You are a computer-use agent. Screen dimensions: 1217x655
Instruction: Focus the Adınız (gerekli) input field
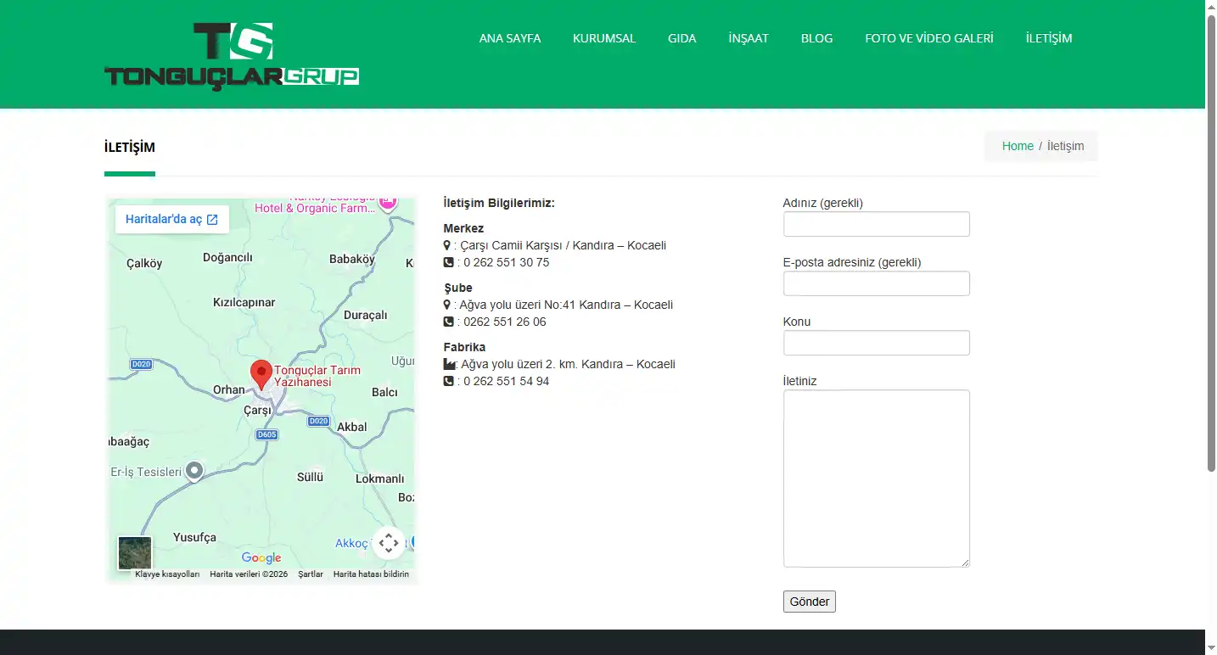tap(877, 224)
